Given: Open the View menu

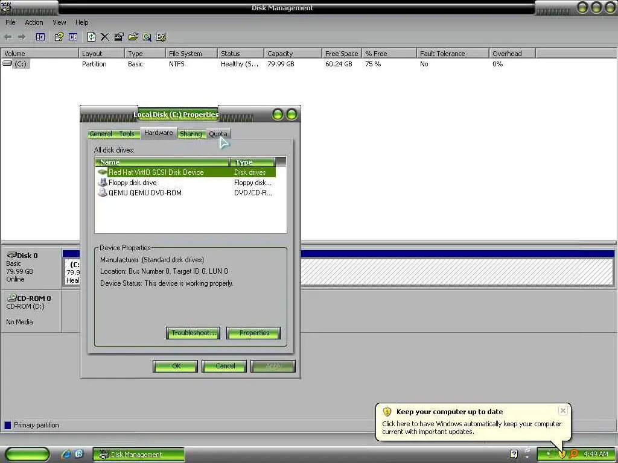Looking at the screenshot, I should (60, 22).
